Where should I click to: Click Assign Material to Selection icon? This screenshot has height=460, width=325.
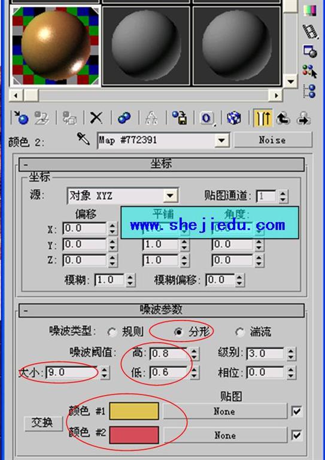click(x=69, y=118)
